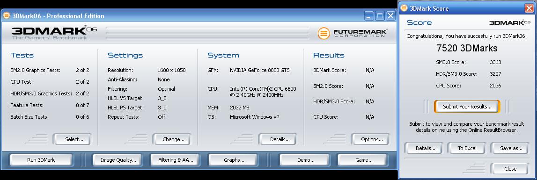Click the 7520 3DMarks score text
Viewport: 537px width, 180px height.
[467, 48]
